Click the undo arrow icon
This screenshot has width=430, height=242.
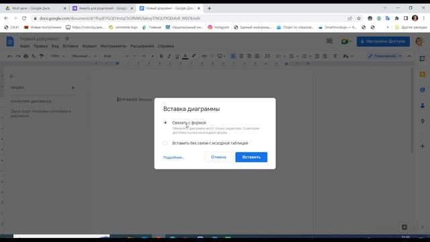[x=10, y=56]
